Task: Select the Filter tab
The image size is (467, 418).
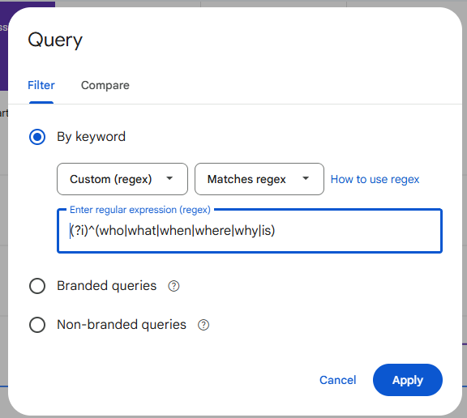Action: tap(41, 85)
